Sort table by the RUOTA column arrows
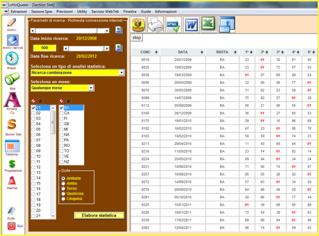The width and height of the screenshot is (319, 236). 235,52
